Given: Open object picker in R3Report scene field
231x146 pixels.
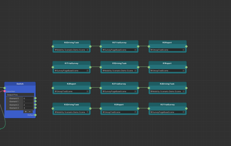Looking at the screenshot, I should point(136,112).
